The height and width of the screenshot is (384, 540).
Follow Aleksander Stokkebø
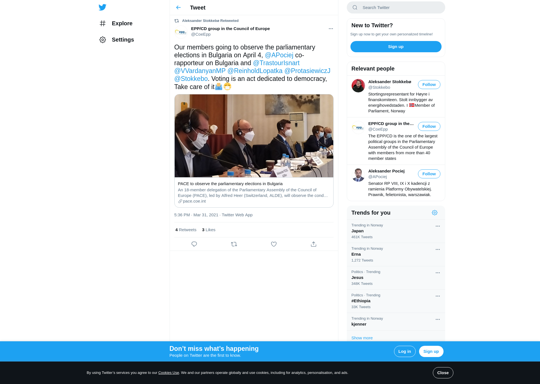[429, 85]
